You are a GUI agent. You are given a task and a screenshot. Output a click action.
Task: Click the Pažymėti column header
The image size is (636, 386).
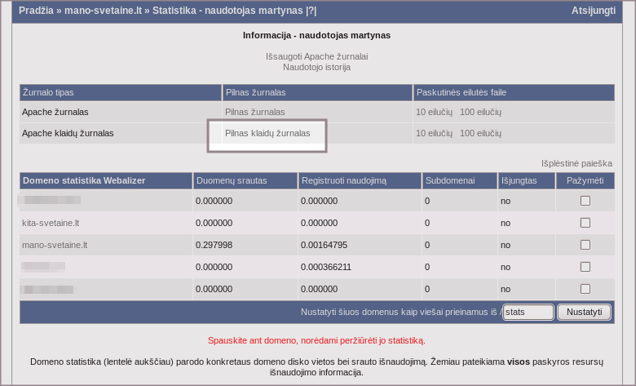point(584,180)
